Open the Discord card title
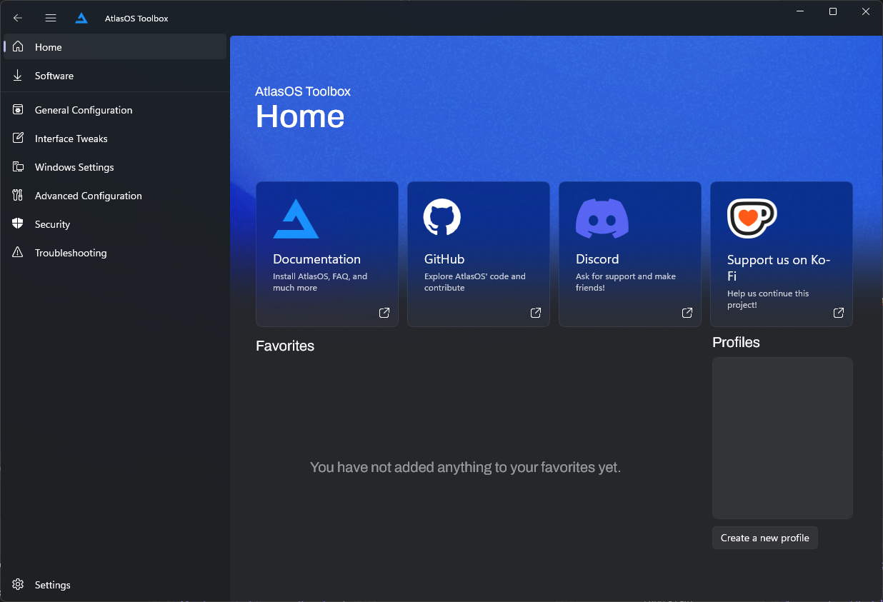 (597, 259)
